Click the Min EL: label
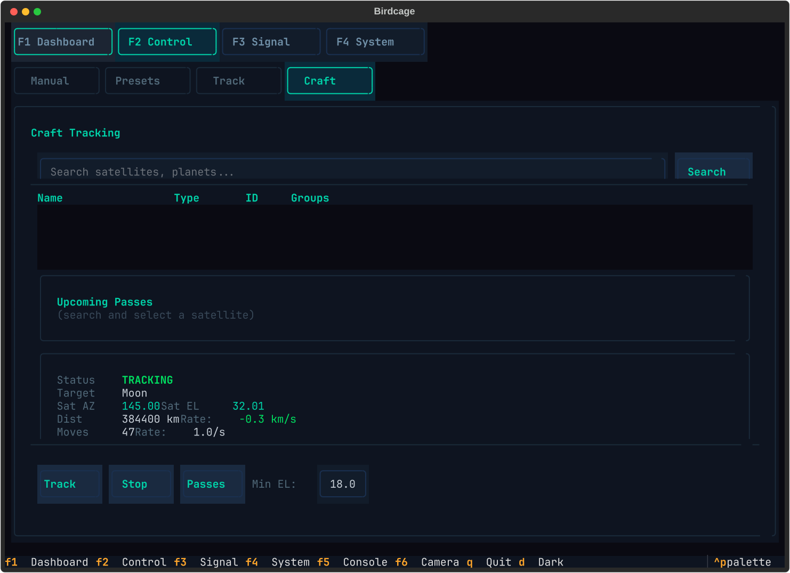The width and height of the screenshot is (790, 573). pos(274,484)
